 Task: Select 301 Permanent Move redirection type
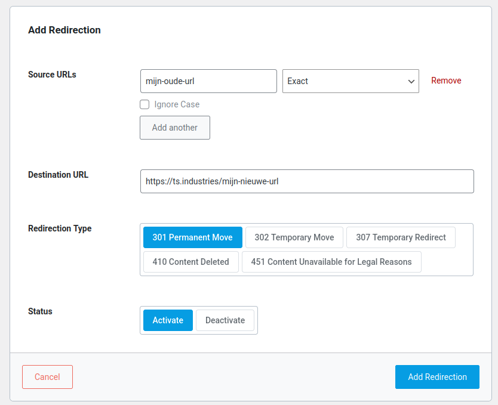[x=192, y=237]
